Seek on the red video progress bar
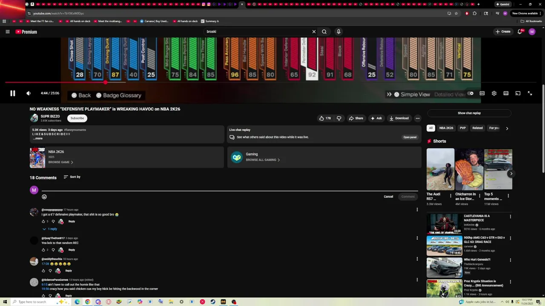The image size is (545, 306). coord(271,82)
